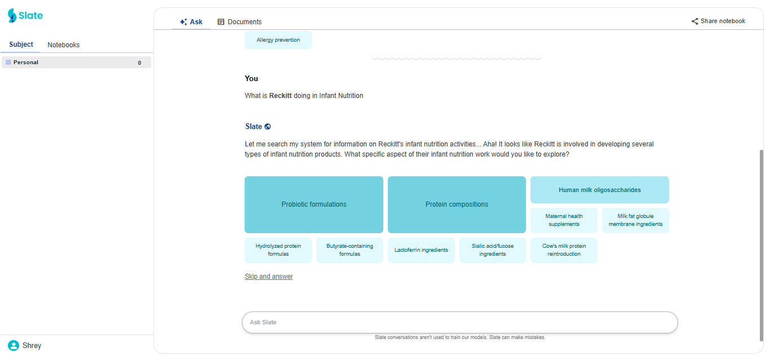770x361 pixels.
Task: Select the Subject tab in sidebar
Action: (x=21, y=44)
